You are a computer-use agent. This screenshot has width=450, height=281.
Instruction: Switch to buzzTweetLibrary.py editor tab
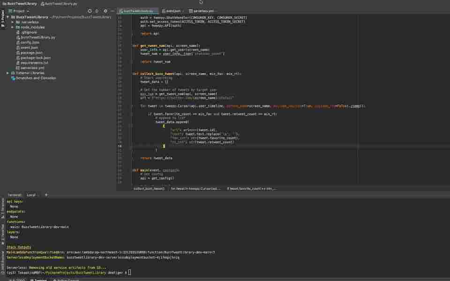pyautogui.click(x=138, y=11)
